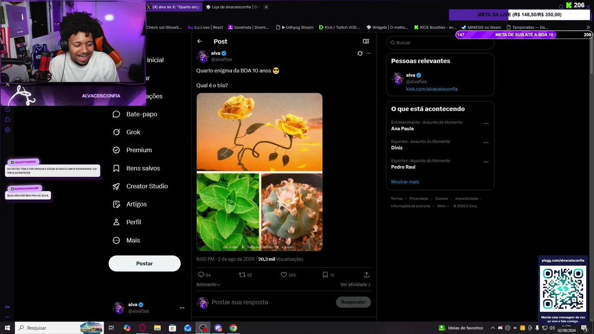Image resolution: width=594 pixels, height=334 pixels.
Task: Open Opera browser from the taskbar
Action: tap(142, 328)
